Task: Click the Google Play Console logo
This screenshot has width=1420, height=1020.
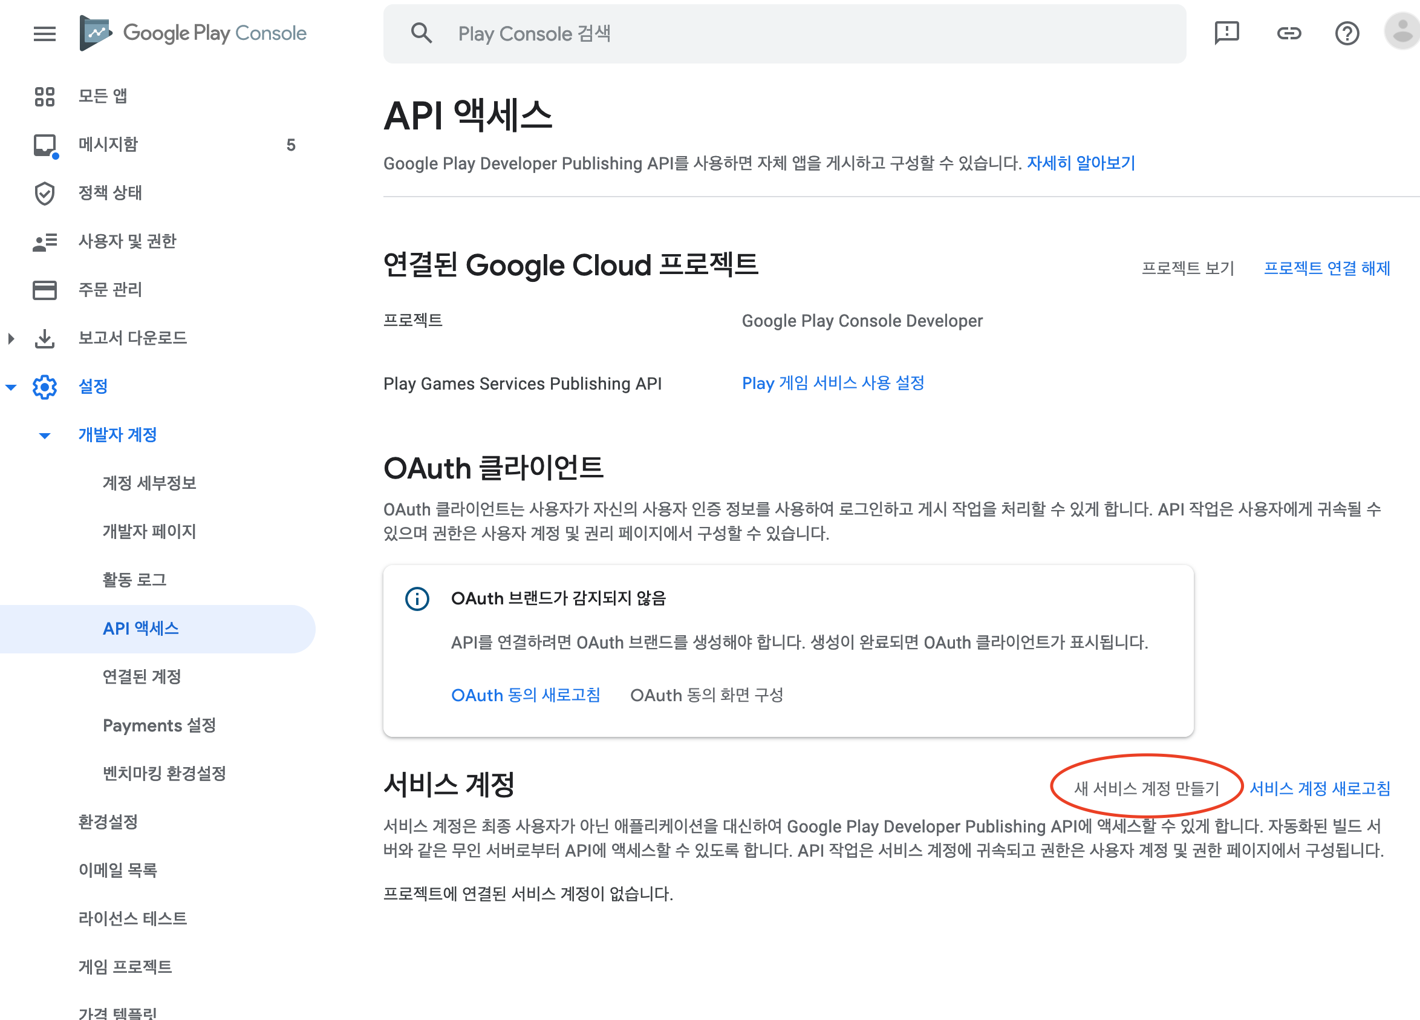Action: (194, 33)
